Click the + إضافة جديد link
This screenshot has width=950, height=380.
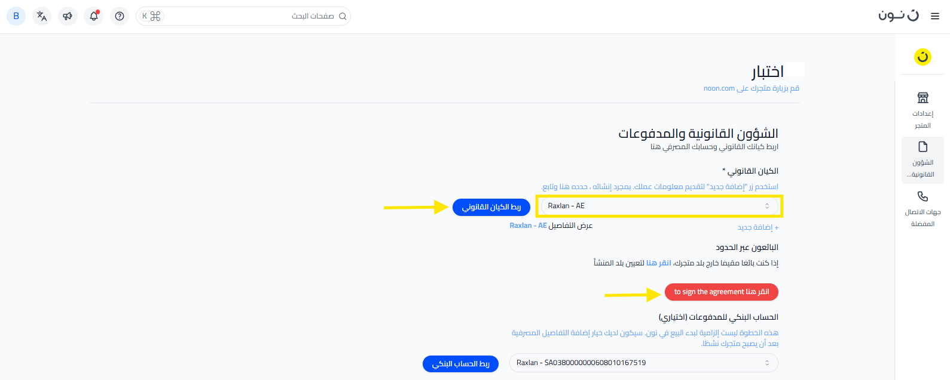[x=757, y=227]
